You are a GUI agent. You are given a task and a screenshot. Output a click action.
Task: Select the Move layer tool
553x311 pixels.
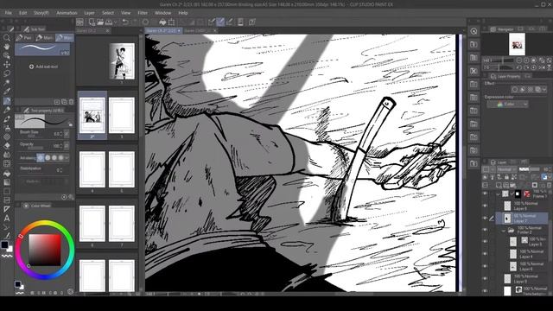point(7,65)
